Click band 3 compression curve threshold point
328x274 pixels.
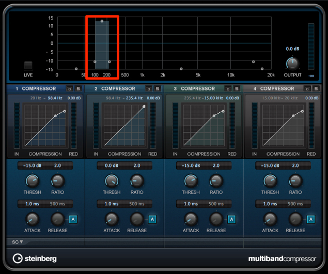click(x=214, y=116)
